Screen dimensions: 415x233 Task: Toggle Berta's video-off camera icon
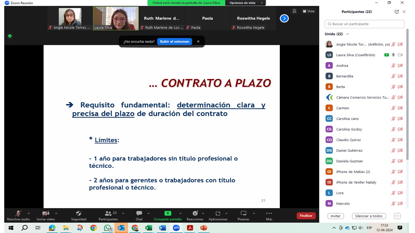pos(400,87)
